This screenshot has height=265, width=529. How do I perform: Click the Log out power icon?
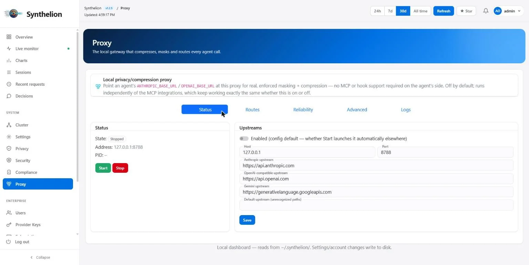pyautogui.click(x=9, y=242)
